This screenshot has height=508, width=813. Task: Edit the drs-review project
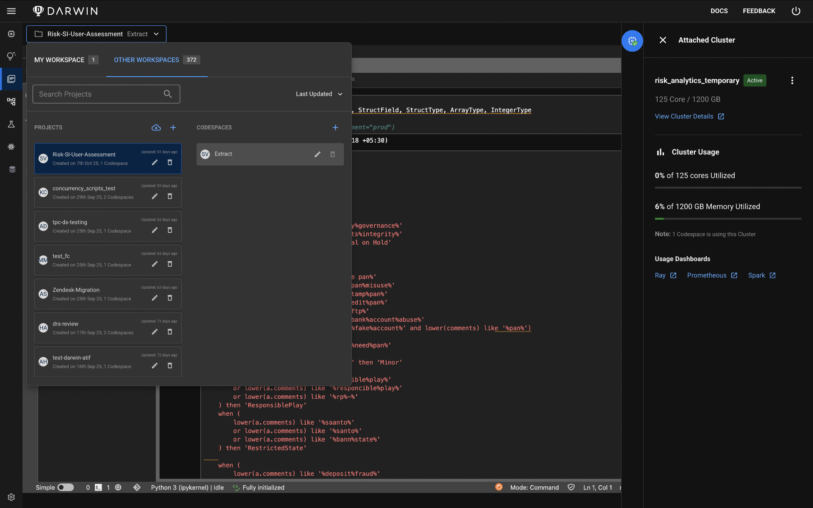[155, 332]
